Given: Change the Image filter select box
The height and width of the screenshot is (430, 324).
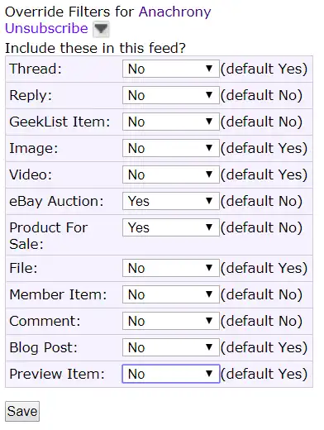Looking at the screenshot, I should (171, 148).
